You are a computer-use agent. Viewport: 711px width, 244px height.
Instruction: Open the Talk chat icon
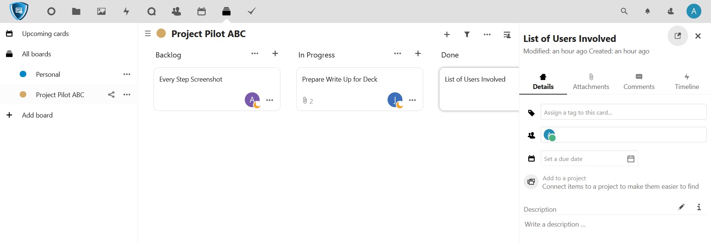(x=151, y=11)
